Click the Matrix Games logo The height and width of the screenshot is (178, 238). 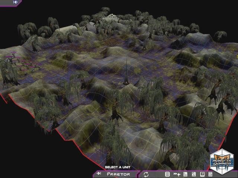click(x=222, y=161)
